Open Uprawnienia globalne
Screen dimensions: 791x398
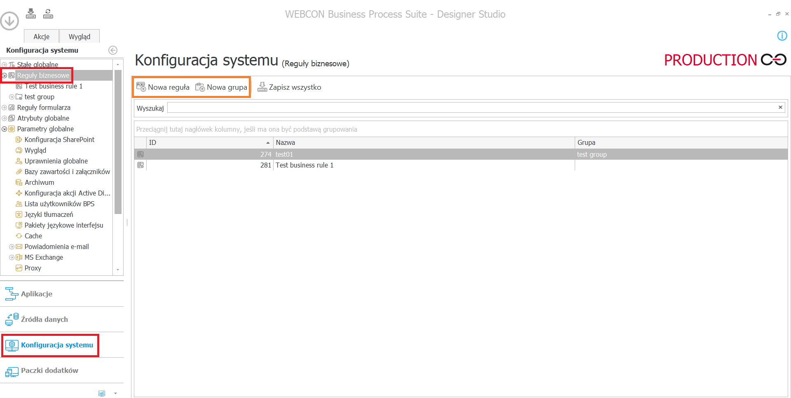pos(56,161)
